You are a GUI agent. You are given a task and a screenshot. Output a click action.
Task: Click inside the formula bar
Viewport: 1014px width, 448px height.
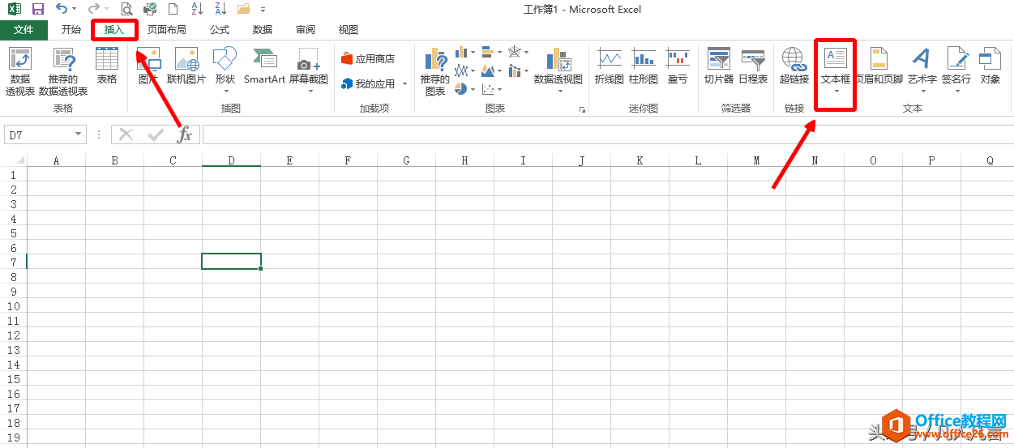click(608, 135)
